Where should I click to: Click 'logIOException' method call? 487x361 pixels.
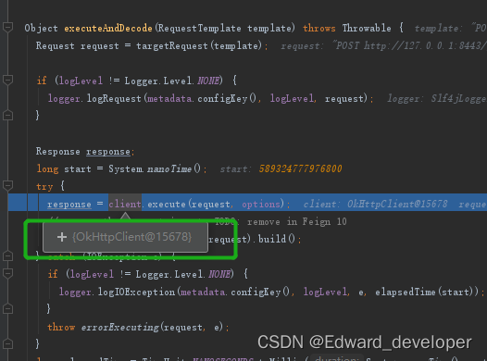[137, 293]
